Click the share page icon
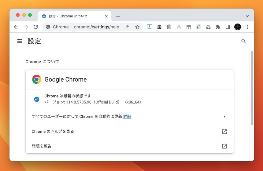 [128, 27]
